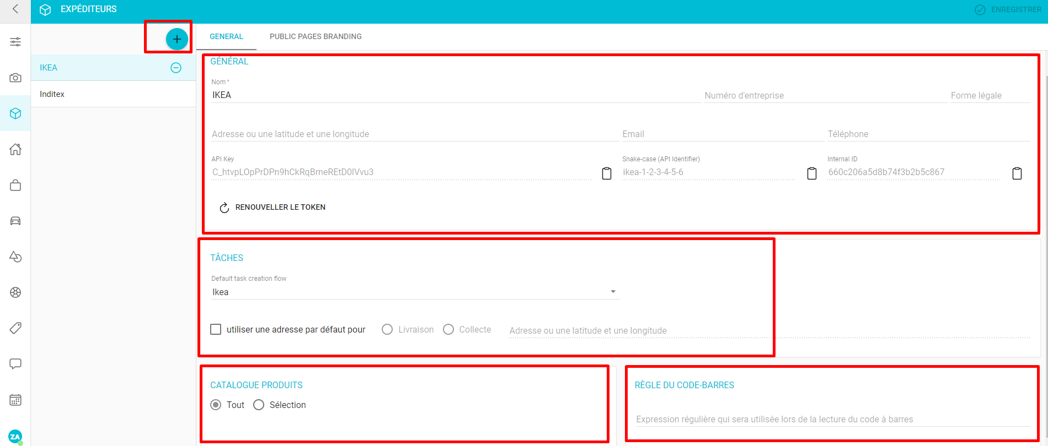
Task: Select the package box sidebar icon
Action: 15,113
